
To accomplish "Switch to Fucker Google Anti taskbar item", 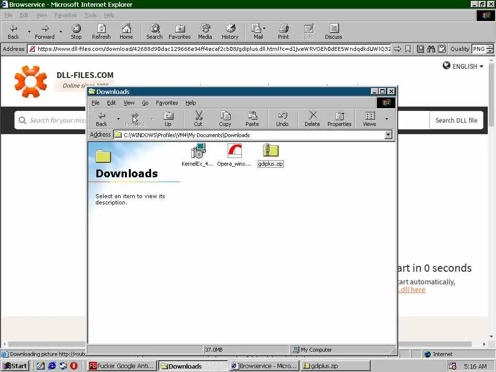I will 122,366.
